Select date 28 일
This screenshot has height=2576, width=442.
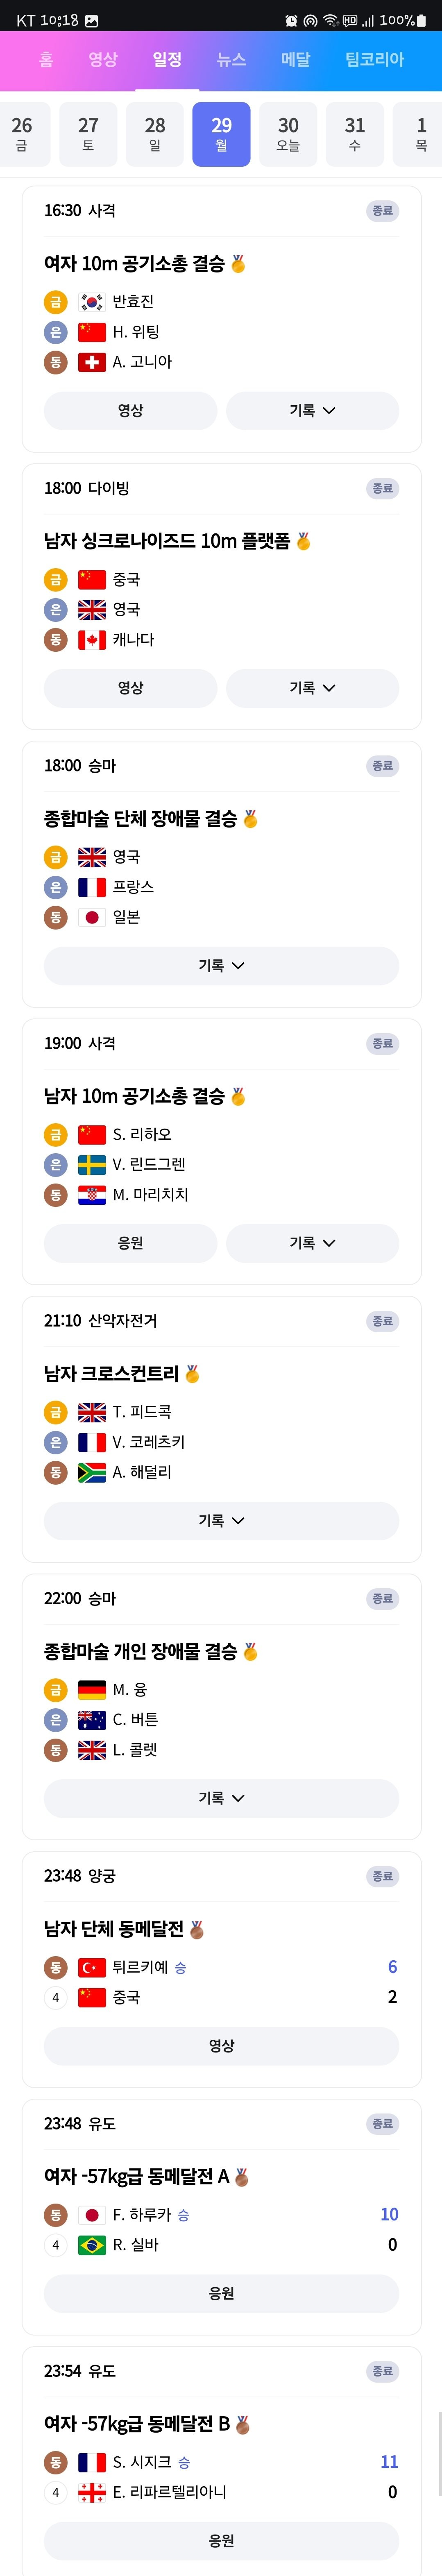[155, 134]
